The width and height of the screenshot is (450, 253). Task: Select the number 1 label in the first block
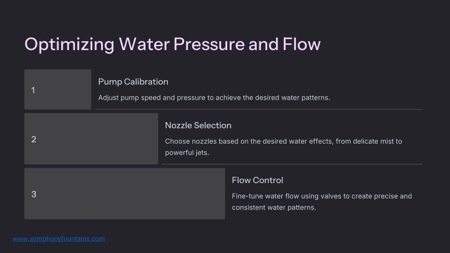tap(33, 90)
